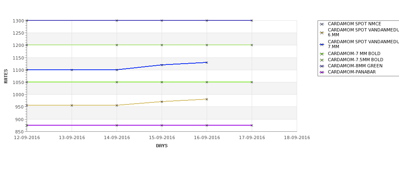Select CARDAMOM SPOT NMCE legend label
Viewport: 399px width, 175px height.
(x=354, y=24)
